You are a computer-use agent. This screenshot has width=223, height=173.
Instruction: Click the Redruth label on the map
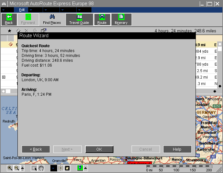pos(9,121)
